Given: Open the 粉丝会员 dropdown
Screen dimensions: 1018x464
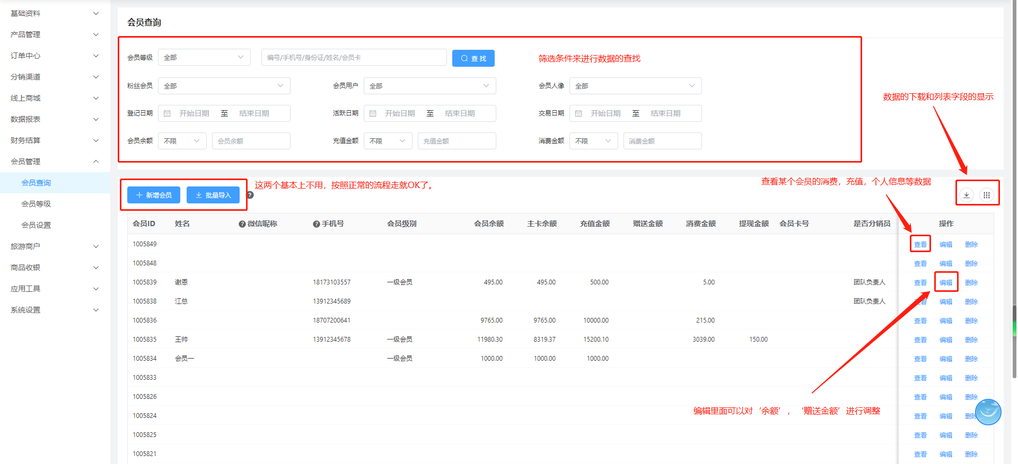Looking at the screenshot, I should pyautogui.click(x=224, y=86).
